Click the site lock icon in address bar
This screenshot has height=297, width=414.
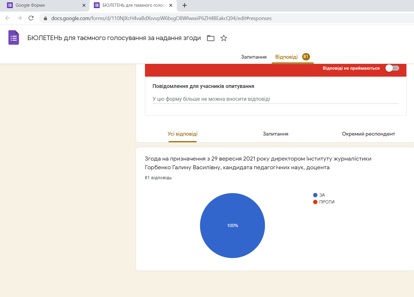pyautogui.click(x=45, y=18)
